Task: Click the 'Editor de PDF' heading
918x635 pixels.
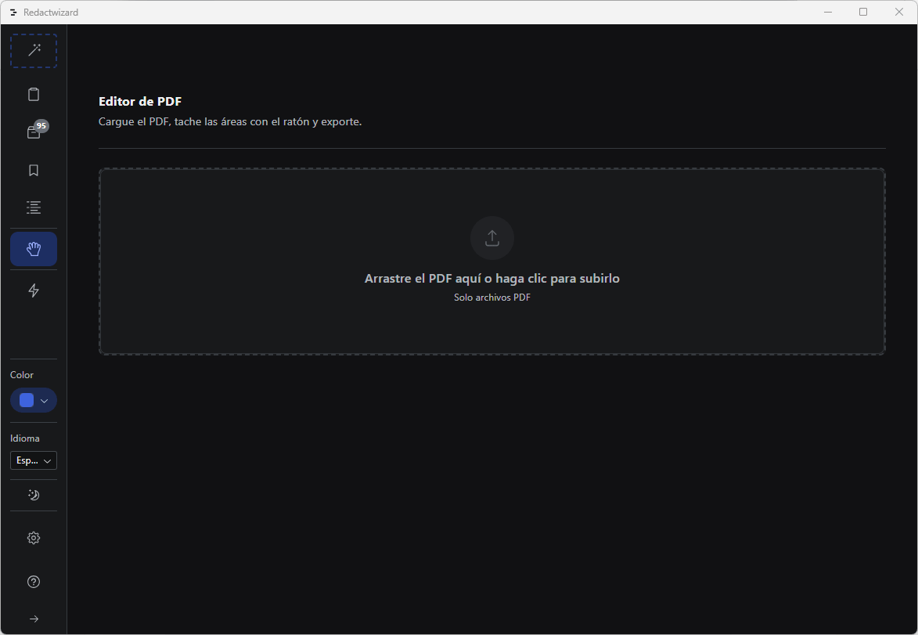Action: point(140,101)
